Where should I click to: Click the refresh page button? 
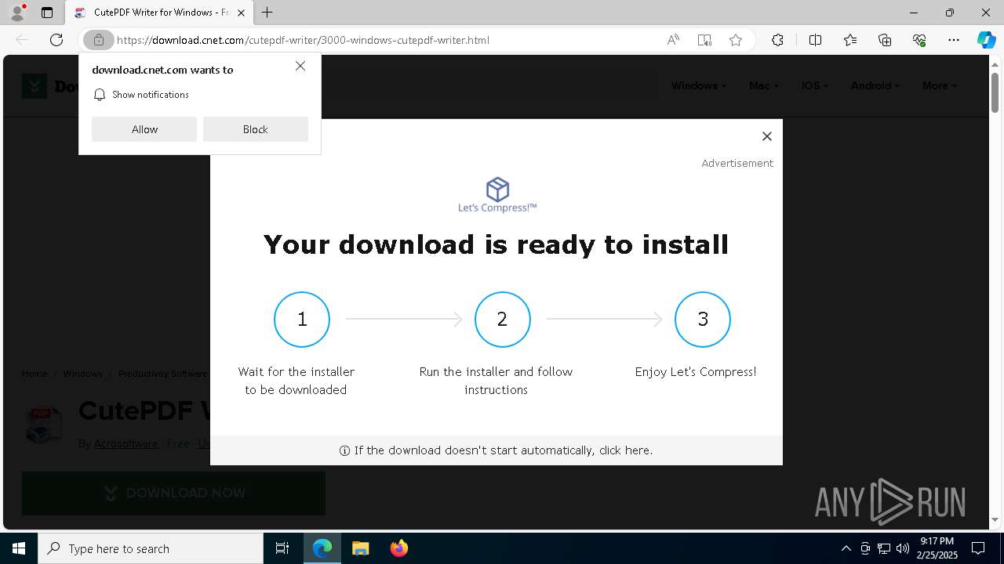tap(56, 40)
